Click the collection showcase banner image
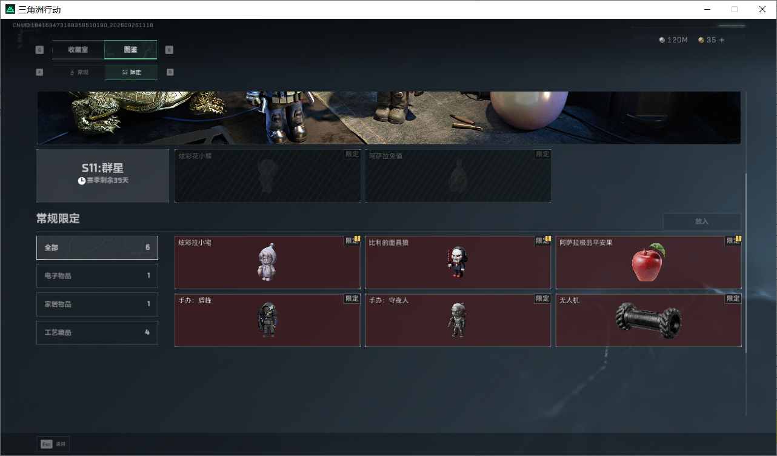777x456 pixels. coord(388,118)
